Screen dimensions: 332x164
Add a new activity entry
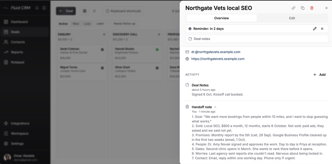[x=319, y=75]
